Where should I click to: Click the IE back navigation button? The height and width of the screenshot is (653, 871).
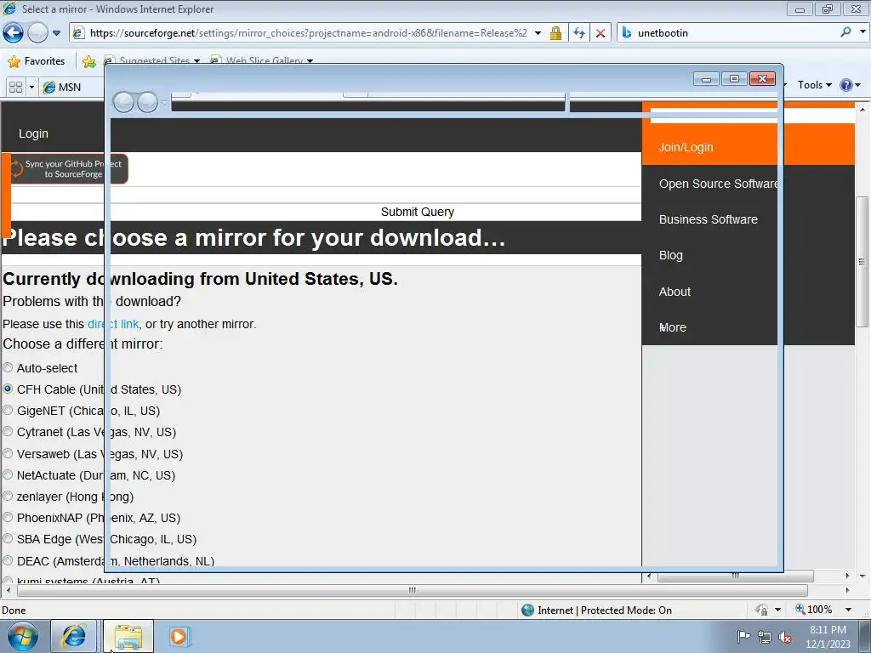pos(14,33)
